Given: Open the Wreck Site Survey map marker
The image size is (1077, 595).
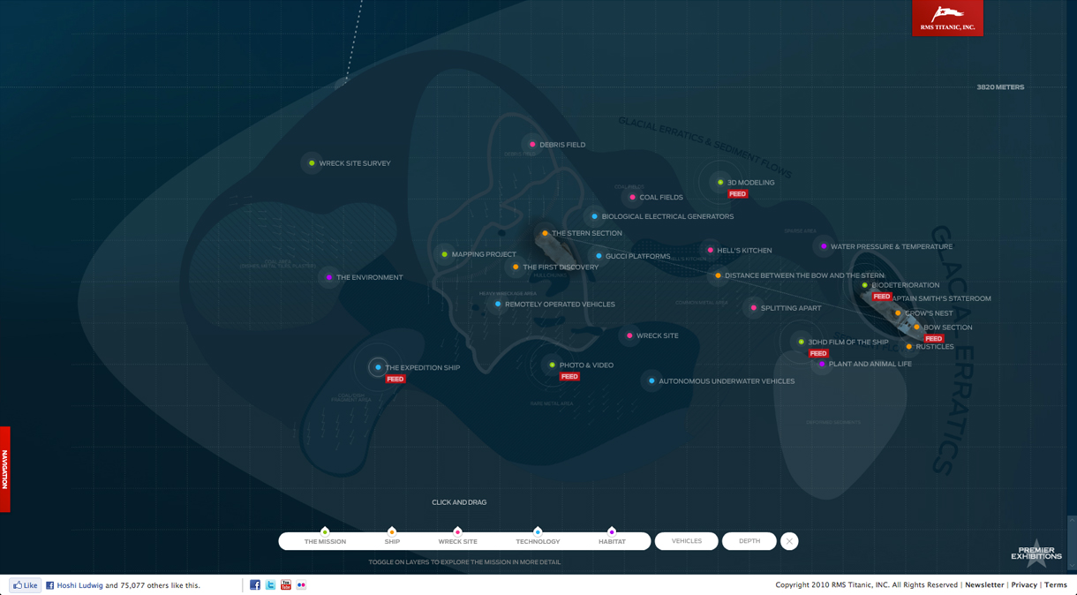Looking at the screenshot, I should click(x=312, y=163).
